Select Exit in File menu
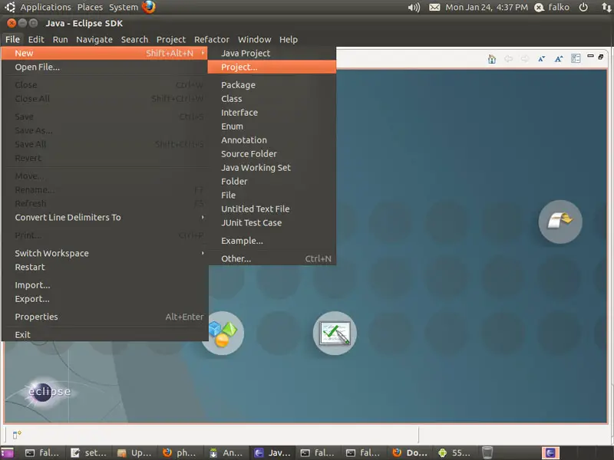 point(104,335)
